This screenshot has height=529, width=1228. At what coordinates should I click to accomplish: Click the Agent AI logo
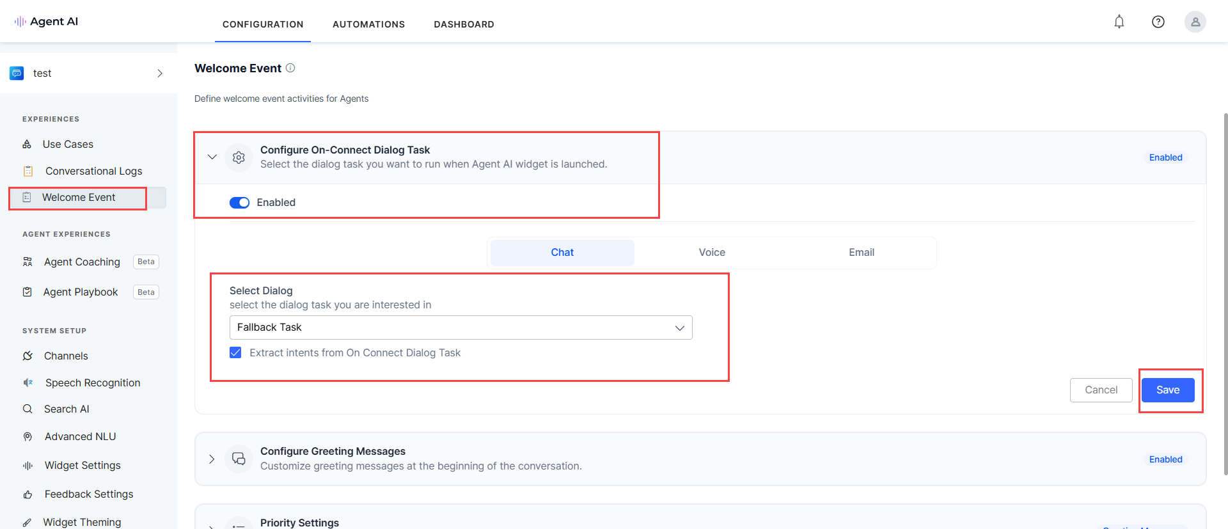coord(46,21)
